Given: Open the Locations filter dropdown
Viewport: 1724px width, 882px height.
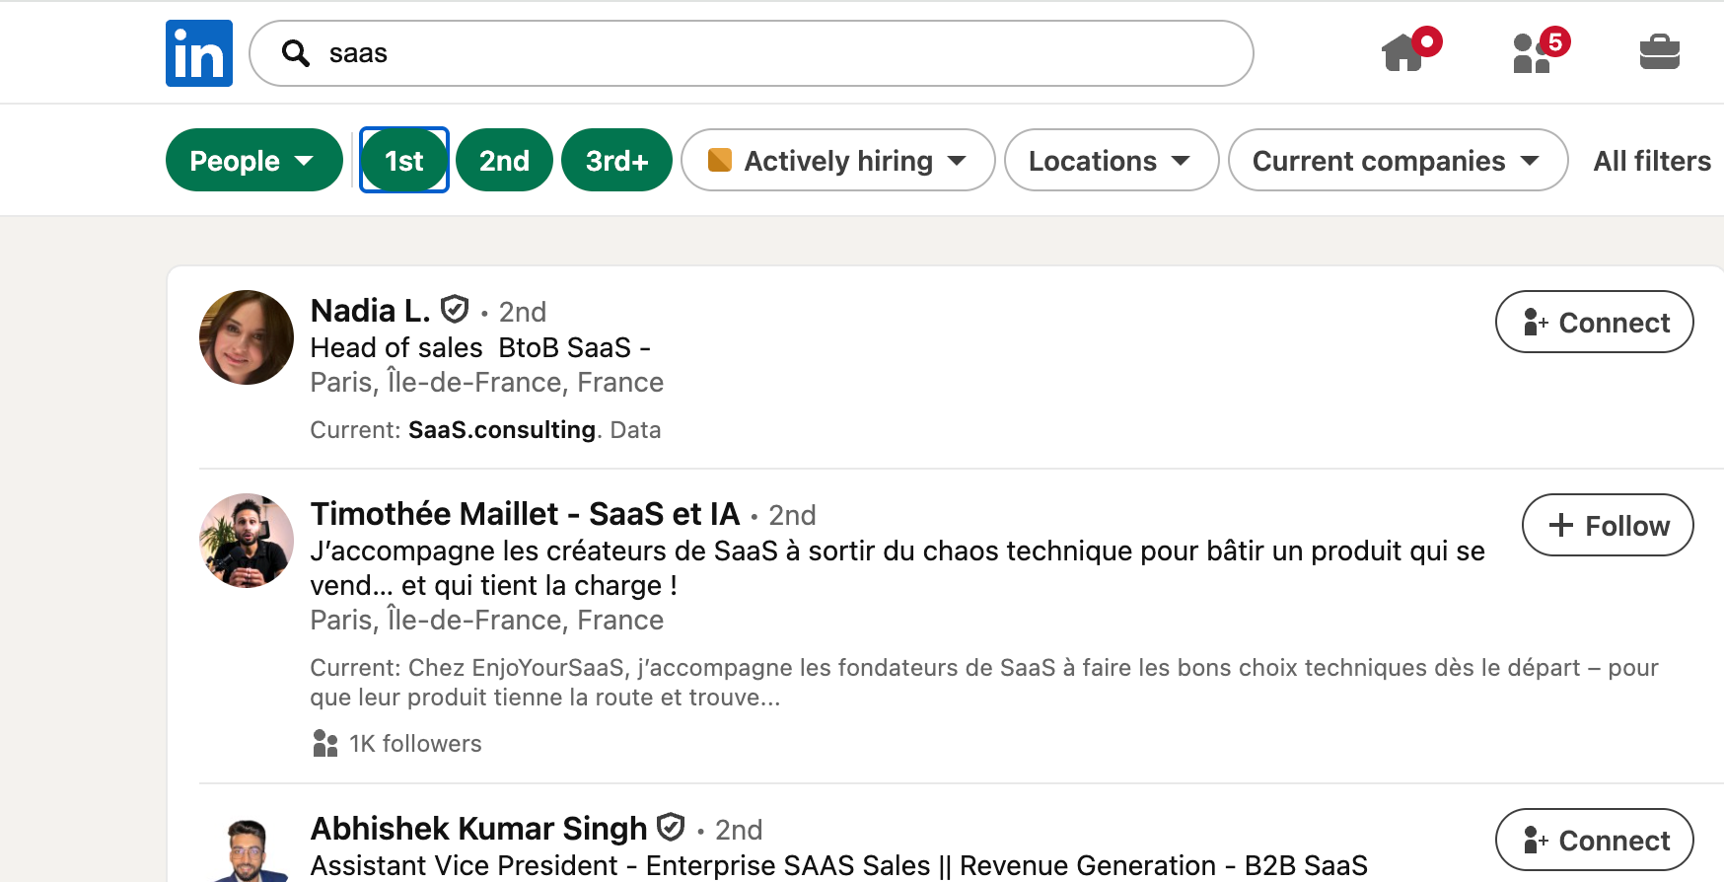Looking at the screenshot, I should [x=1112, y=160].
